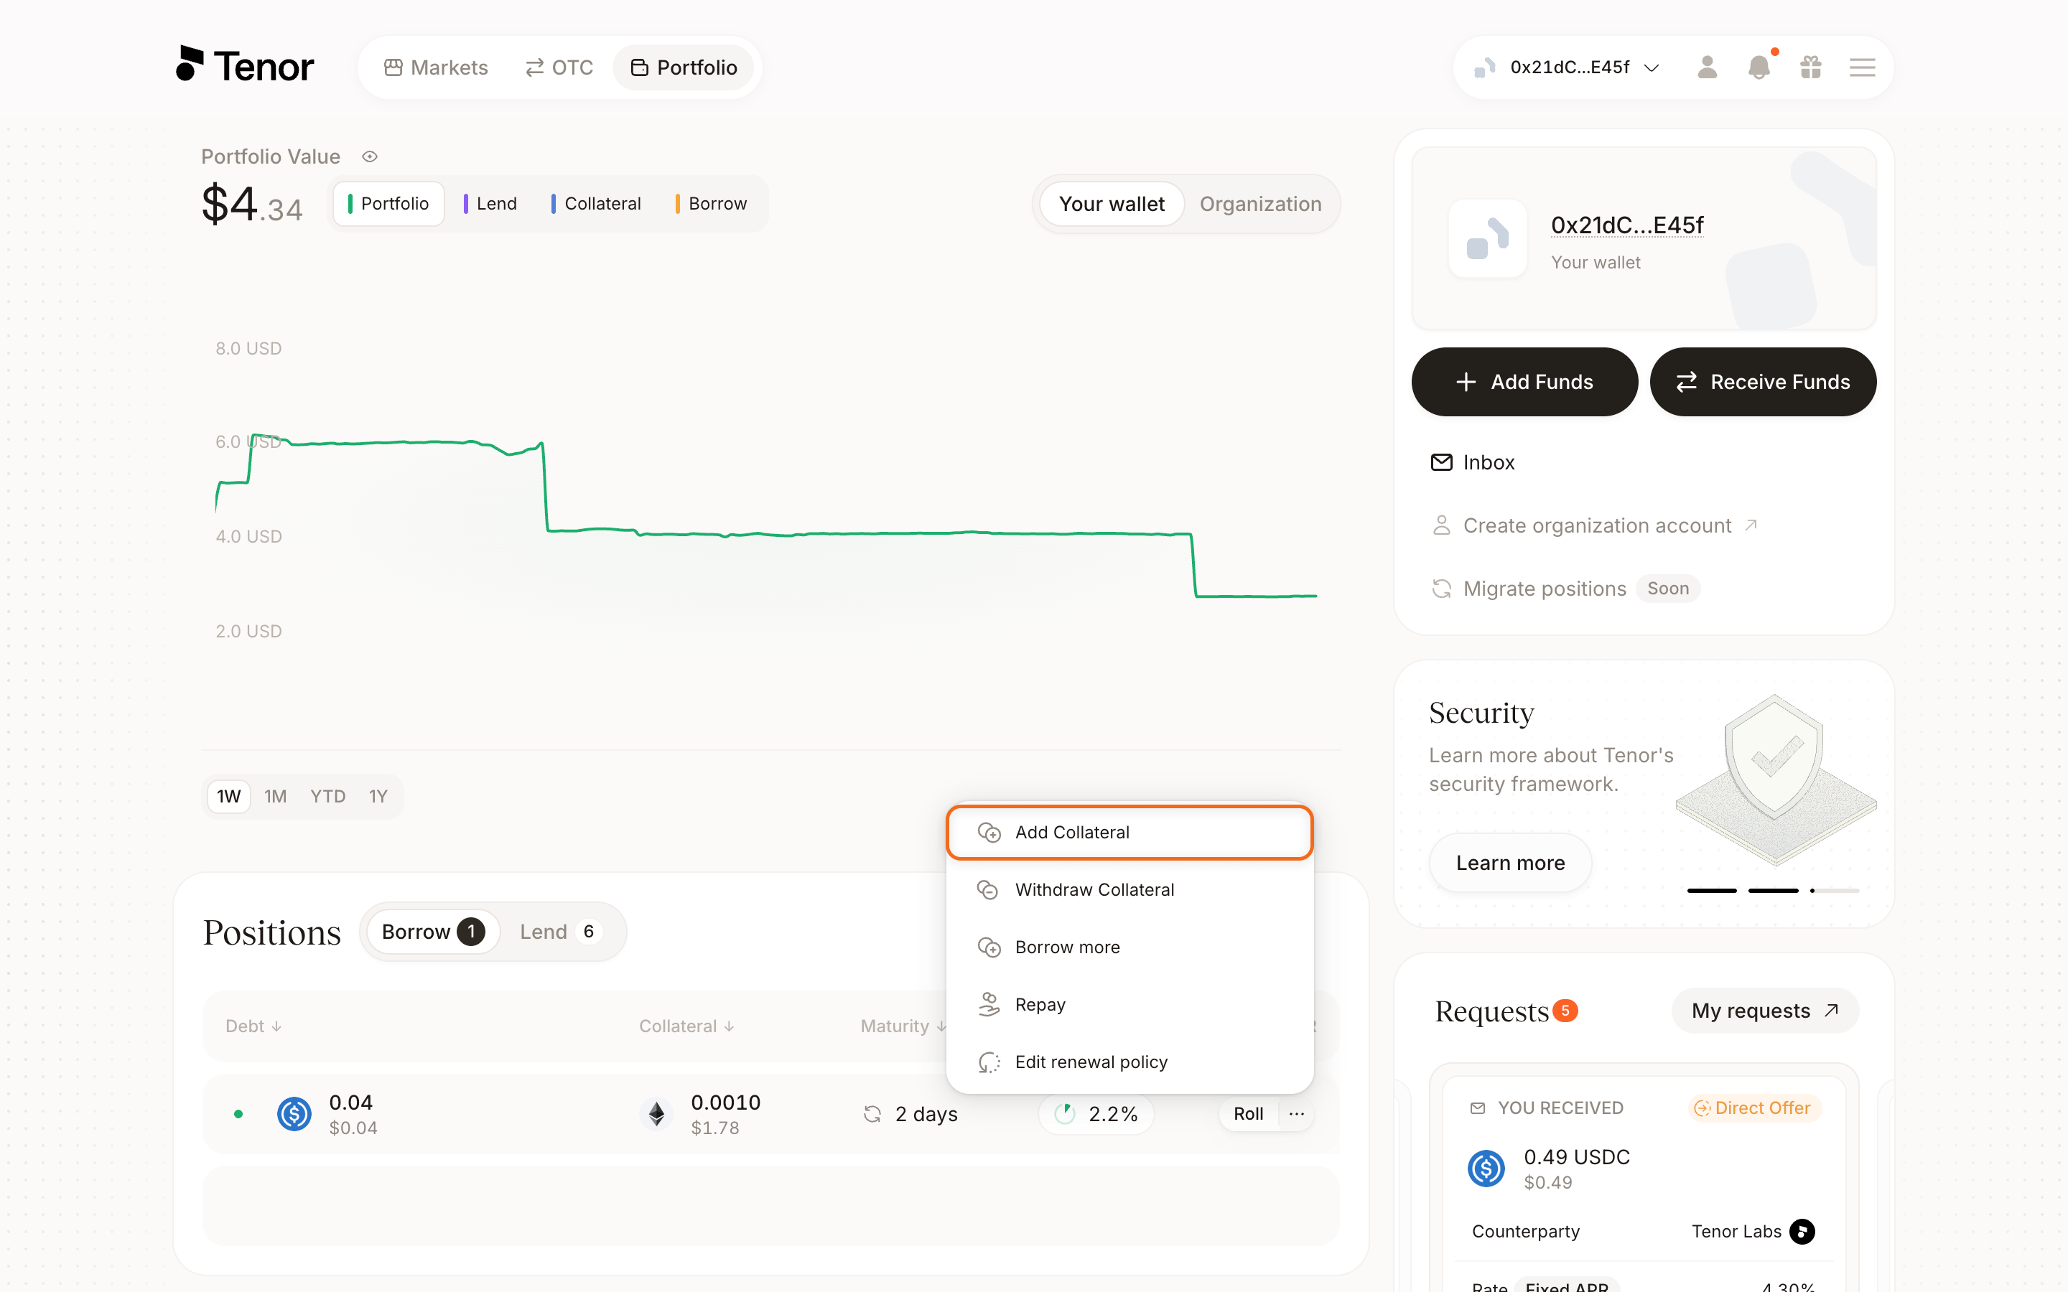Click the Inbox envelope icon
2068x1292 pixels.
pyautogui.click(x=1442, y=462)
